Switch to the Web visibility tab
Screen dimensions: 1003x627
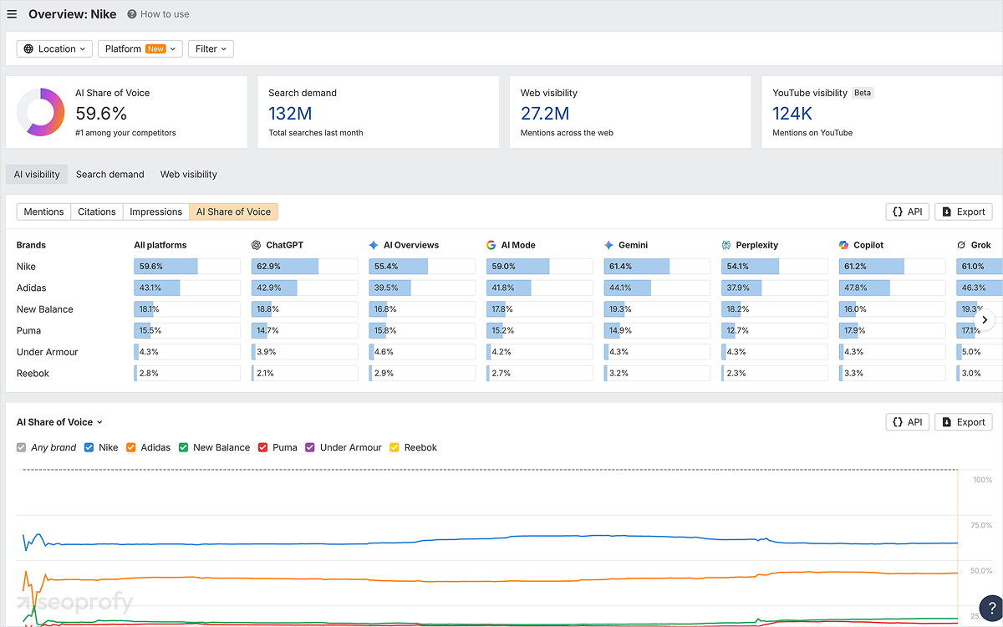coord(189,174)
